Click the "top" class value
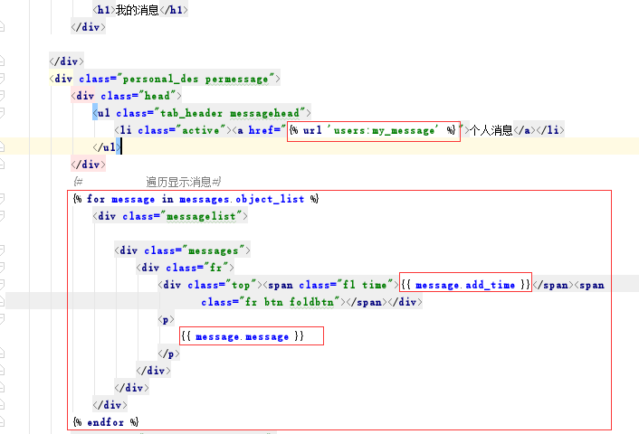 coord(241,285)
